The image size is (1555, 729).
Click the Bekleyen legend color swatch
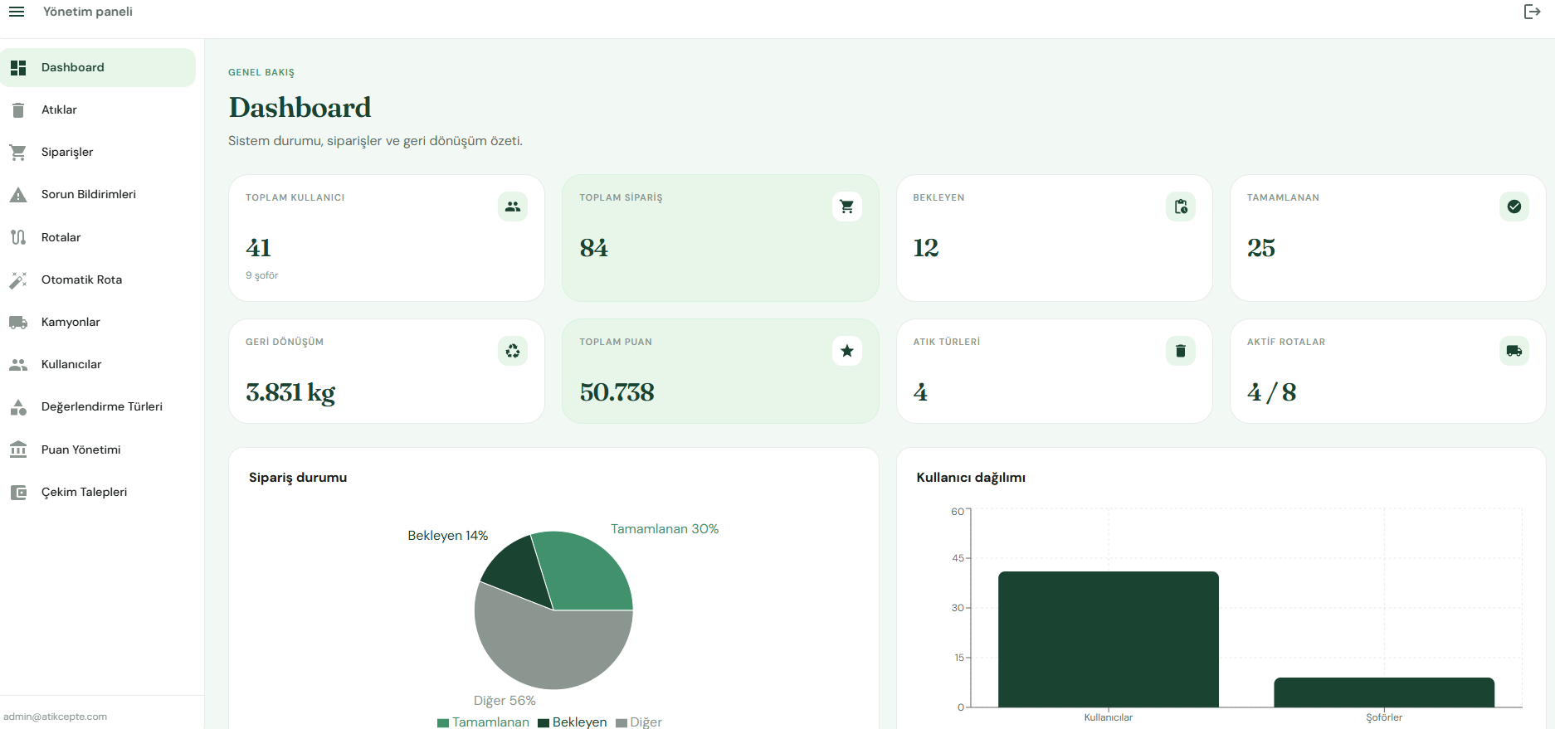(544, 723)
